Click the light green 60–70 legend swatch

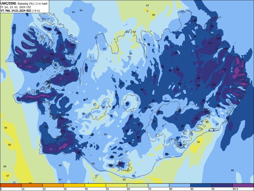pos(137,185)
